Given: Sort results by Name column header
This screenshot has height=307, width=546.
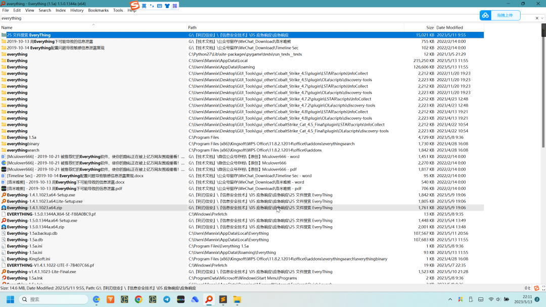Looking at the screenshot, I should coord(94,27).
